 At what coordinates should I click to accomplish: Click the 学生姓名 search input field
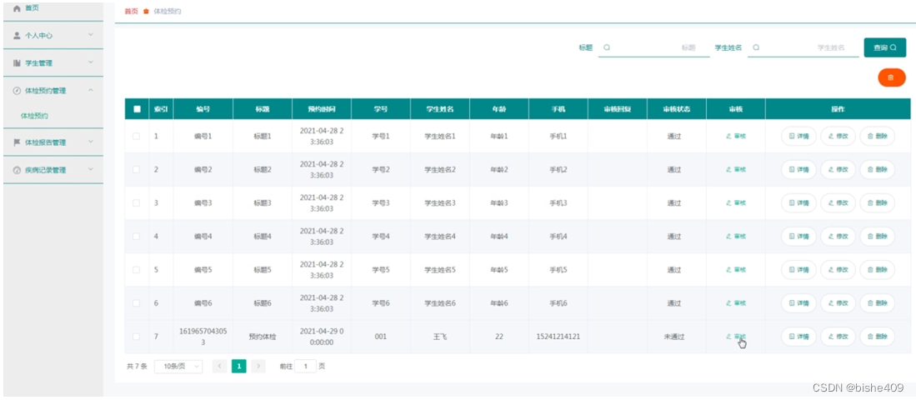click(x=802, y=47)
